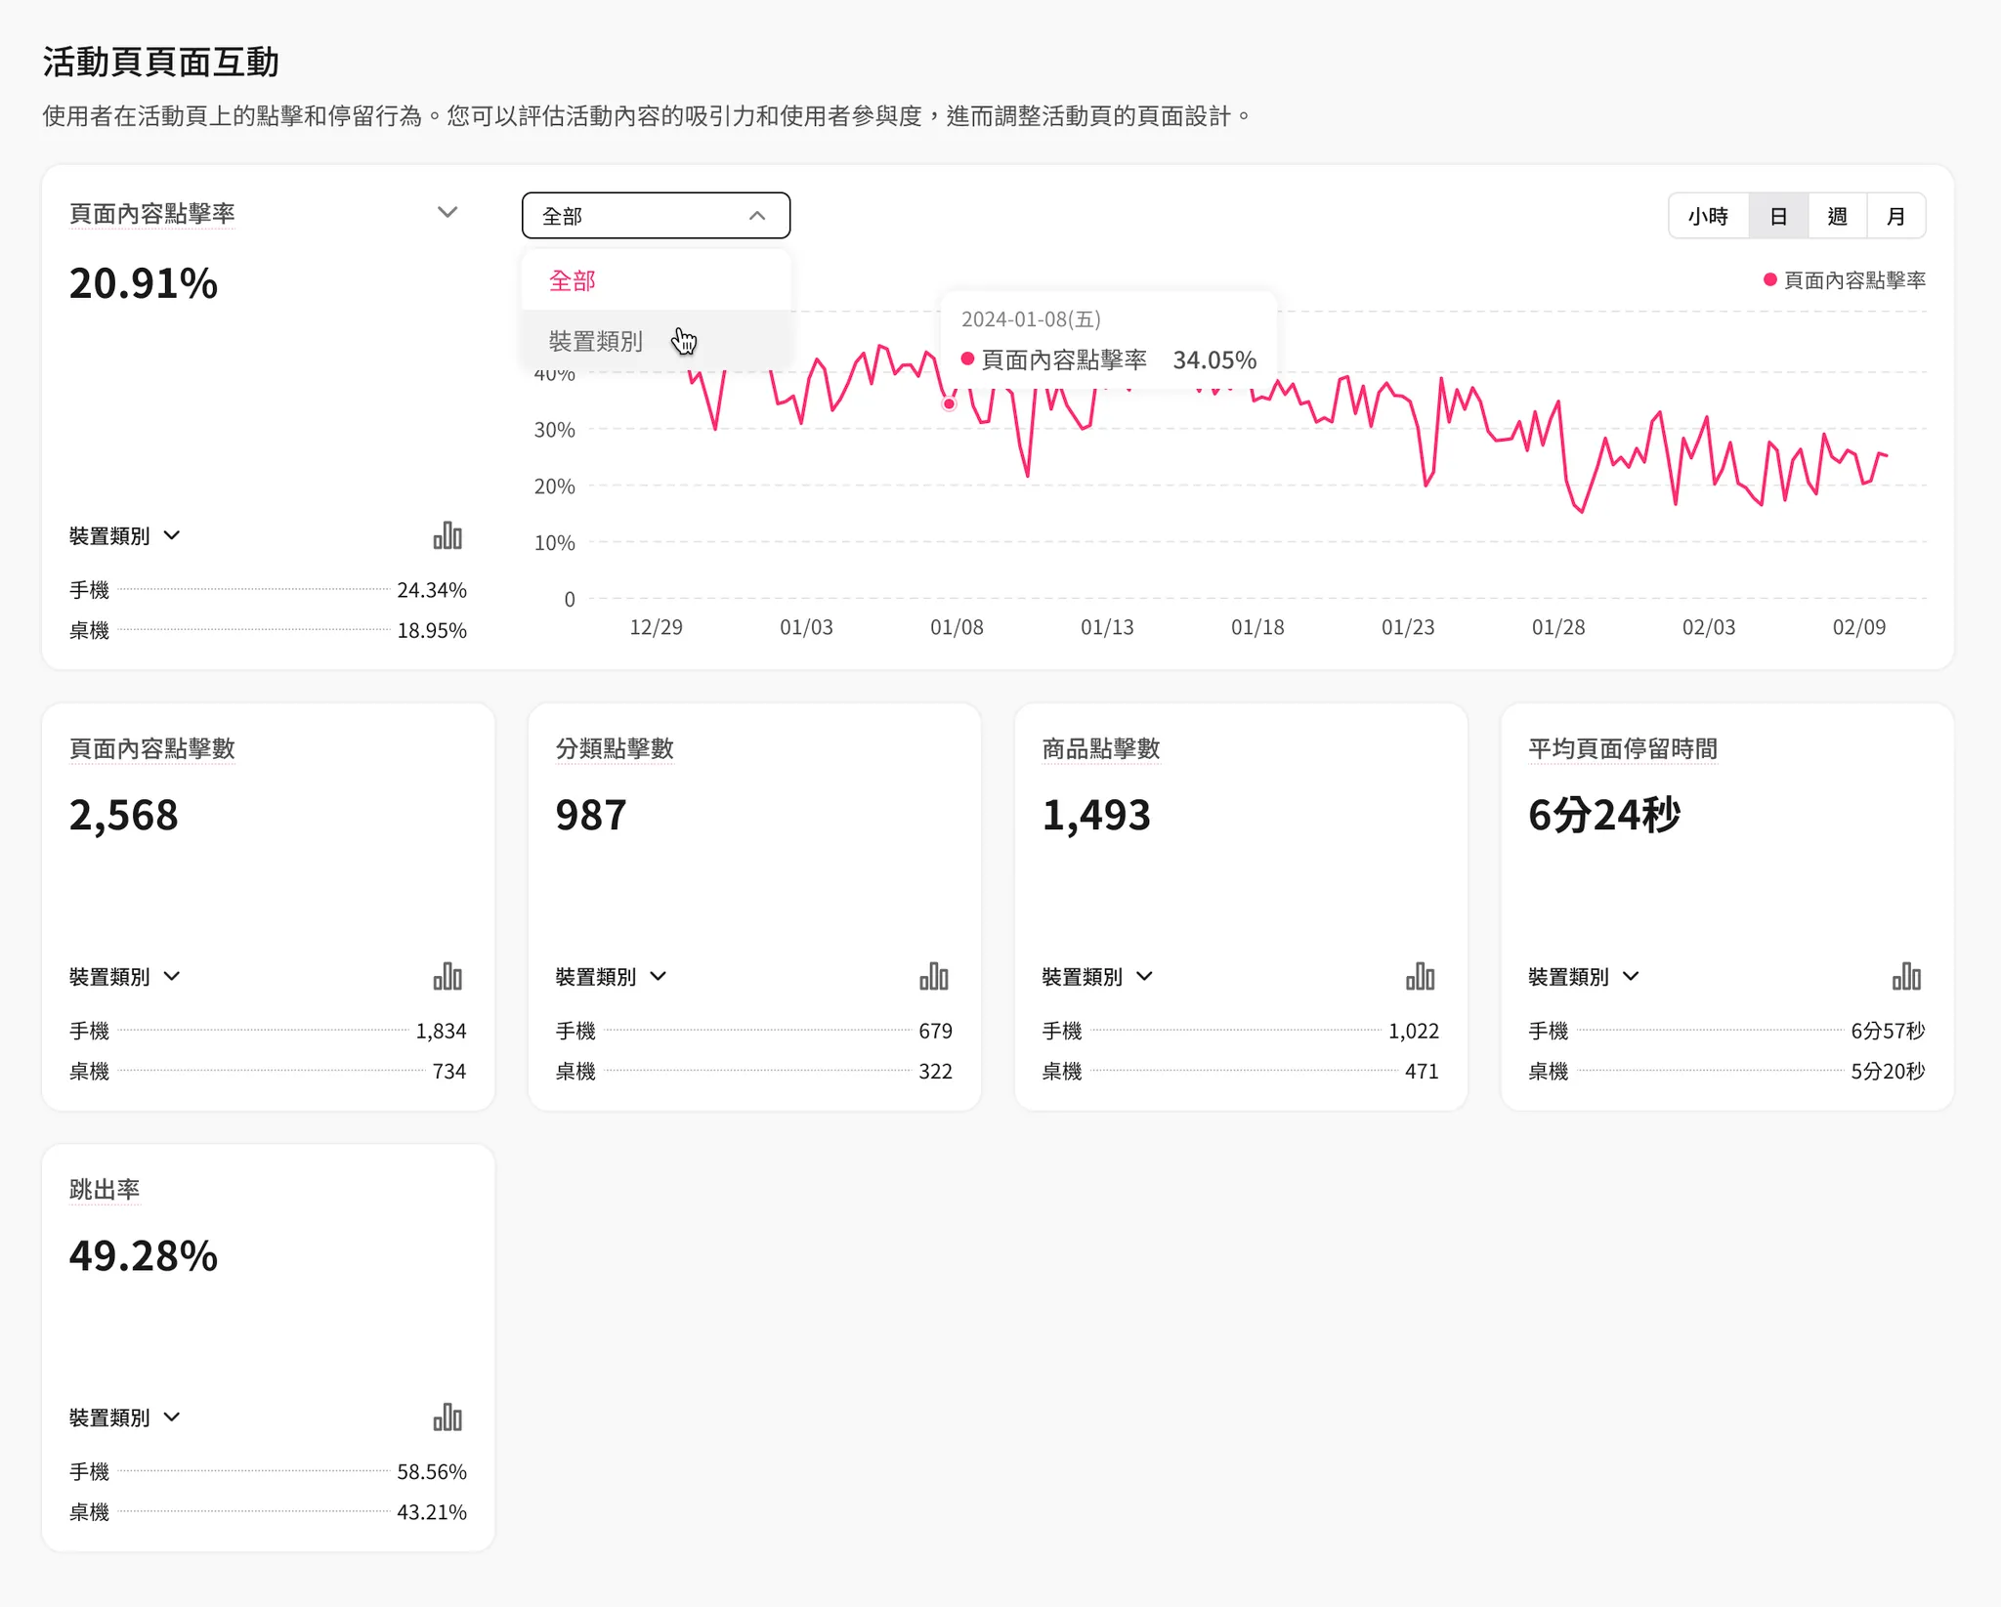Screen dimensions: 2001x1607
Task: Click bar chart icon in 頁面內容點擊率 card
Action: (x=447, y=535)
